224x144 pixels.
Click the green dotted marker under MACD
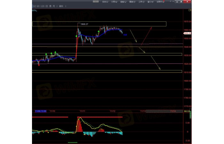coord(73,142)
